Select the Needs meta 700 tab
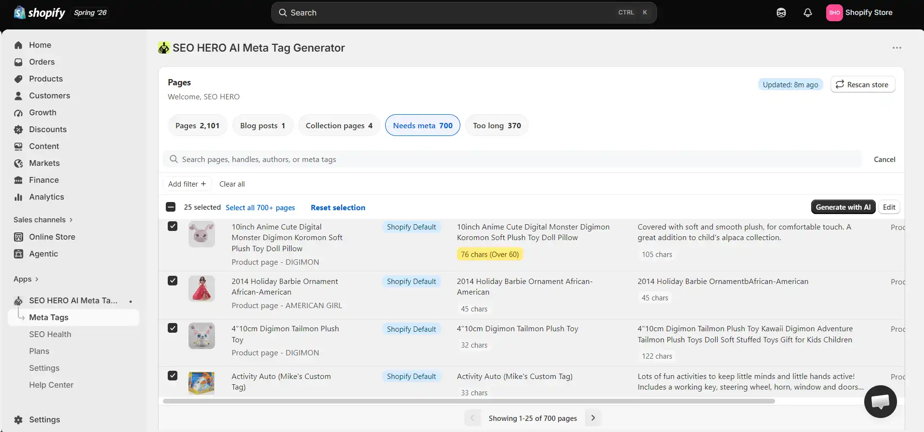Image resolution: width=924 pixels, height=432 pixels. point(423,125)
